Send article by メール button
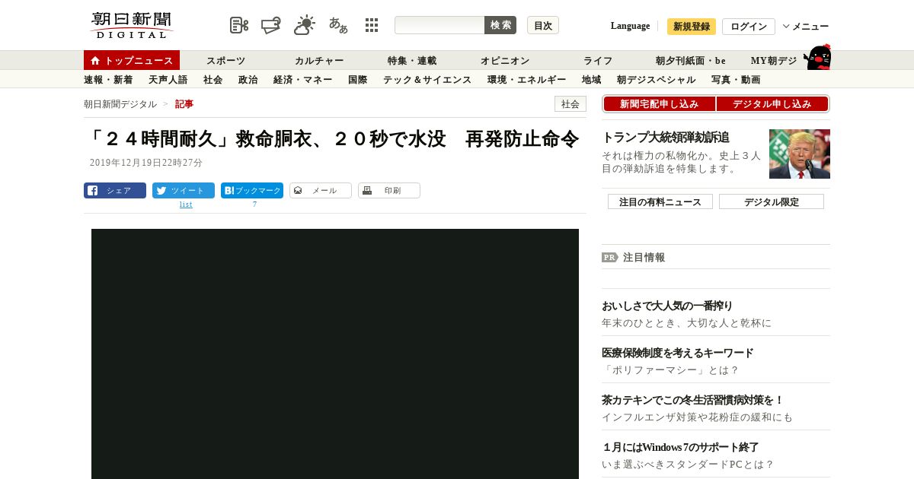The height and width of the screenshot is (479, 914). pos(321,190)
